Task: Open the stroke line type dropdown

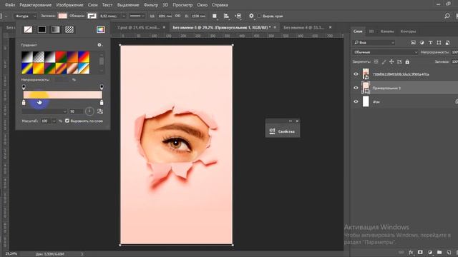Action: pos(137,16)
